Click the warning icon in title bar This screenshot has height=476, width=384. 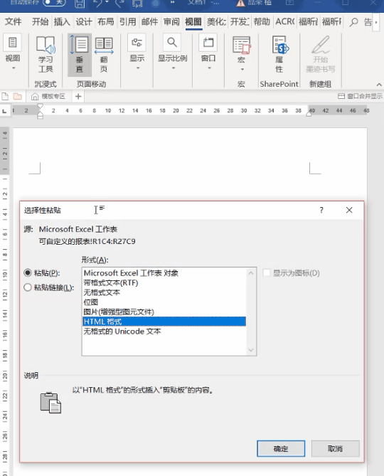240,3
